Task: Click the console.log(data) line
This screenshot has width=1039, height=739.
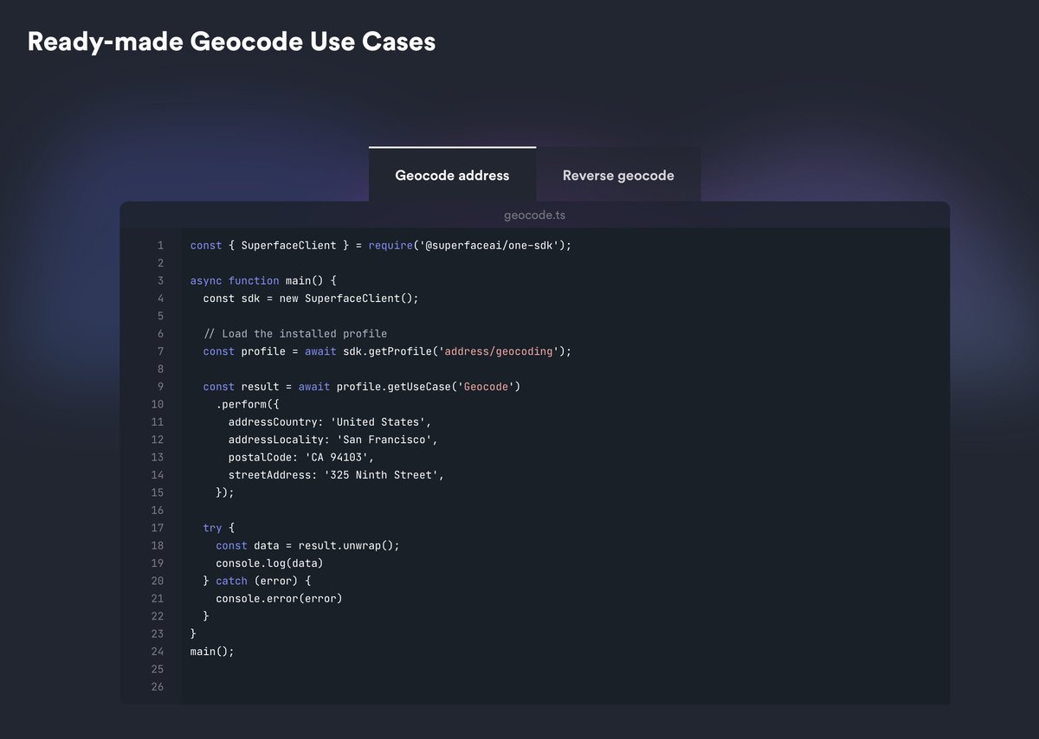Action: point(270,563)
